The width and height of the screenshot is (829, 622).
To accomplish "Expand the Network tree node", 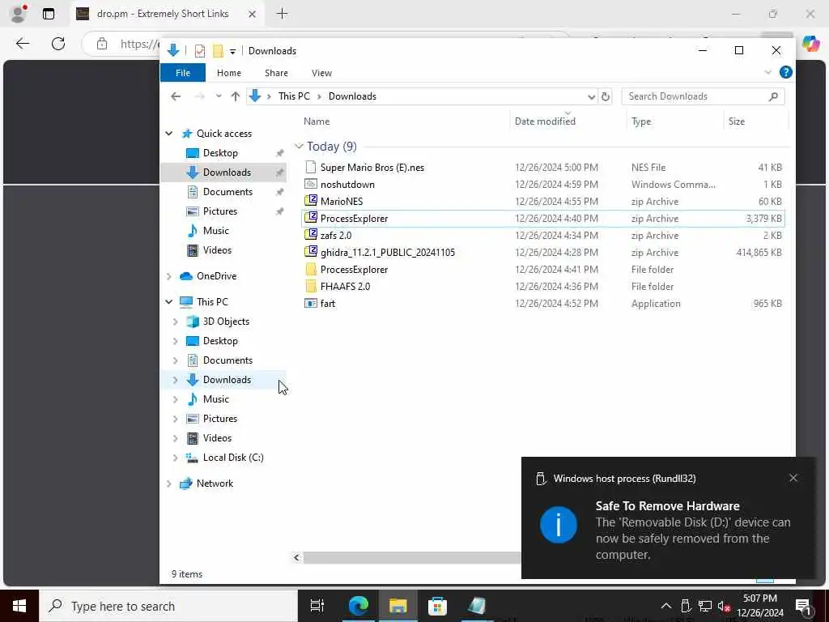I will coord(168,484).
